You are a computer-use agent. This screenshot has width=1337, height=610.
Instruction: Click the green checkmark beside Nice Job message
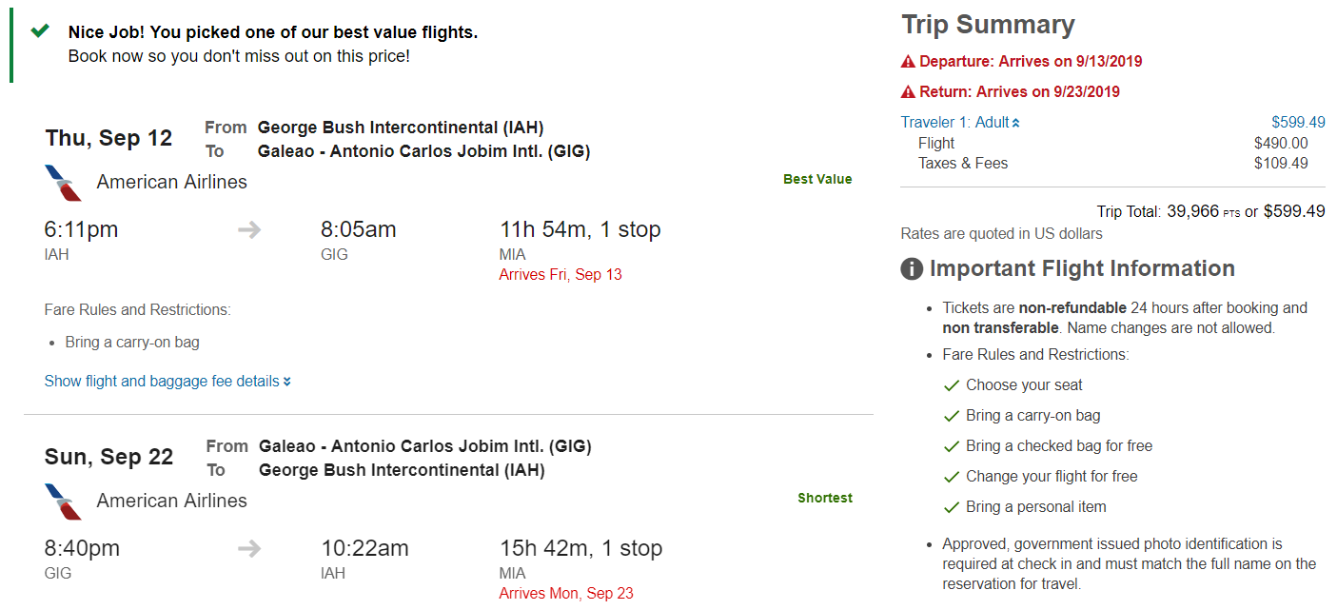(40, 31)
